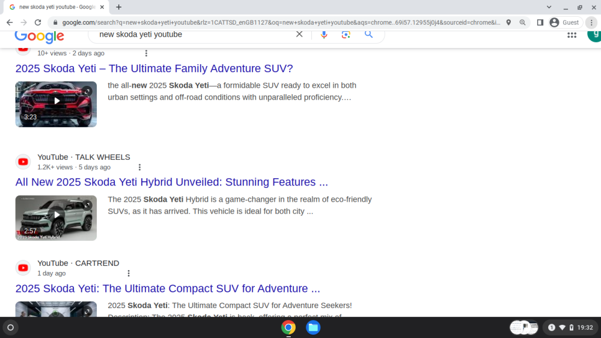Open the Guest profile button

coord(564,23)
